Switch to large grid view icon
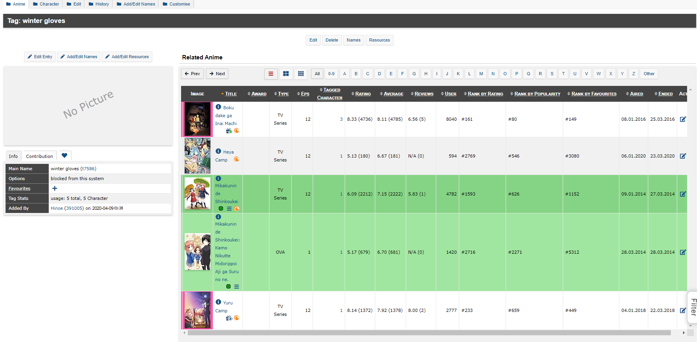This screenshot has height=342, width=697. tap(286, 74)
